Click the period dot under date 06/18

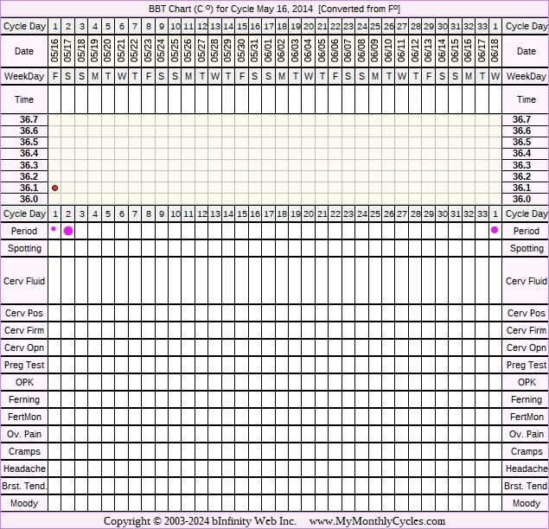495,230
